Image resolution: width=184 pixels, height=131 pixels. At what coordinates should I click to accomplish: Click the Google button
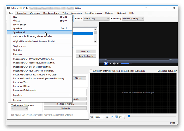pos(79,99)
